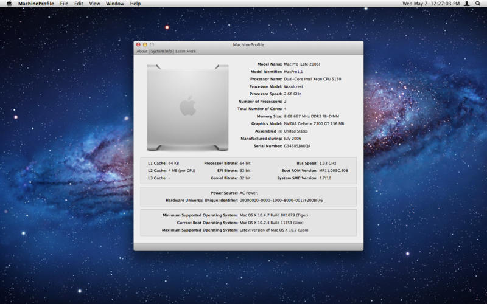This screenshot has height=304, width=487.
Task: Click the Hardware Universal Unique Identifier value
Action: coord(281,200)
